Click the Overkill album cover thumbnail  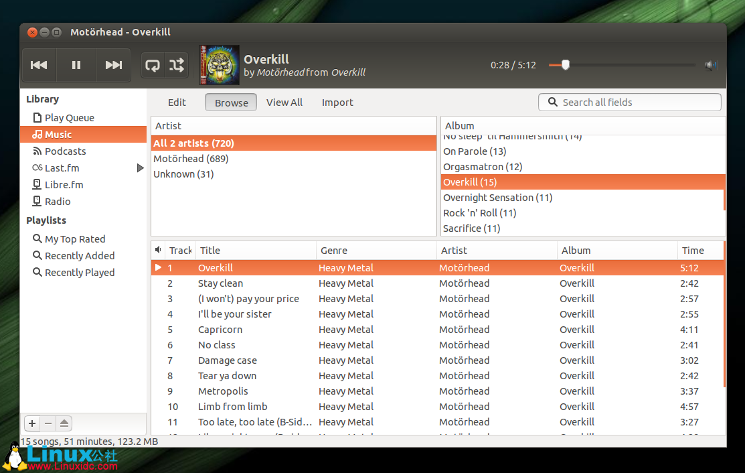[x=220, y=65]
